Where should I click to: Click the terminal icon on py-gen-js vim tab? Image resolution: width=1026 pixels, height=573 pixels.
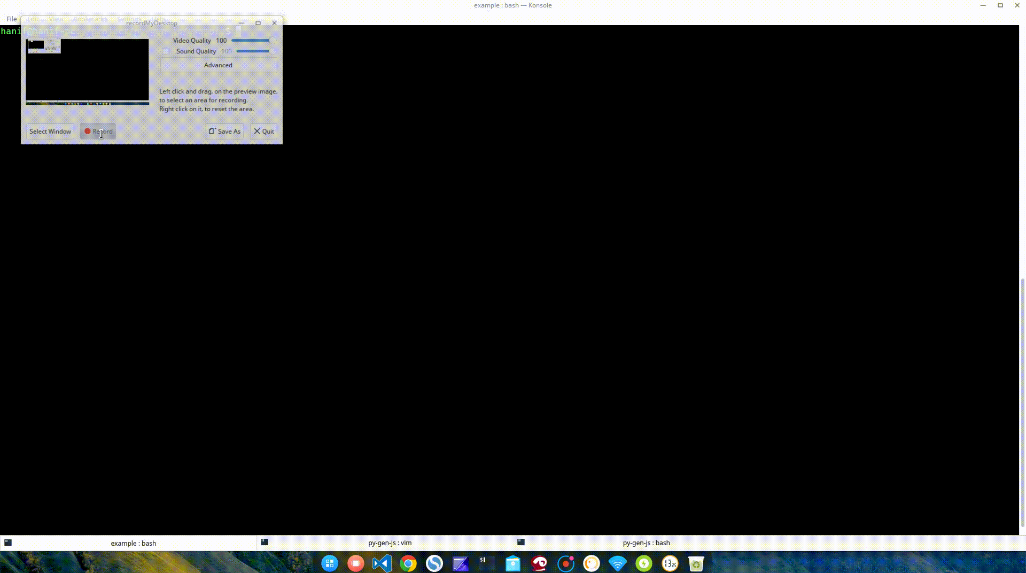point(265,542)
